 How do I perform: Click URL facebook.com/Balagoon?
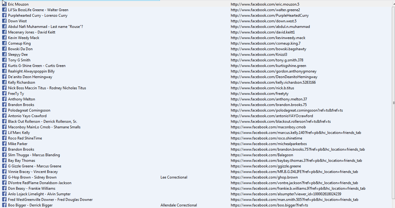coord(262,155)
